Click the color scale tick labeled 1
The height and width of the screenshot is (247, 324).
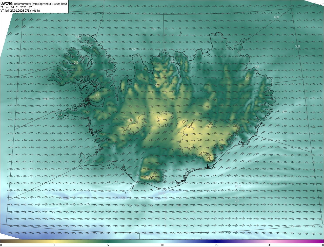(x=54, y=245)
